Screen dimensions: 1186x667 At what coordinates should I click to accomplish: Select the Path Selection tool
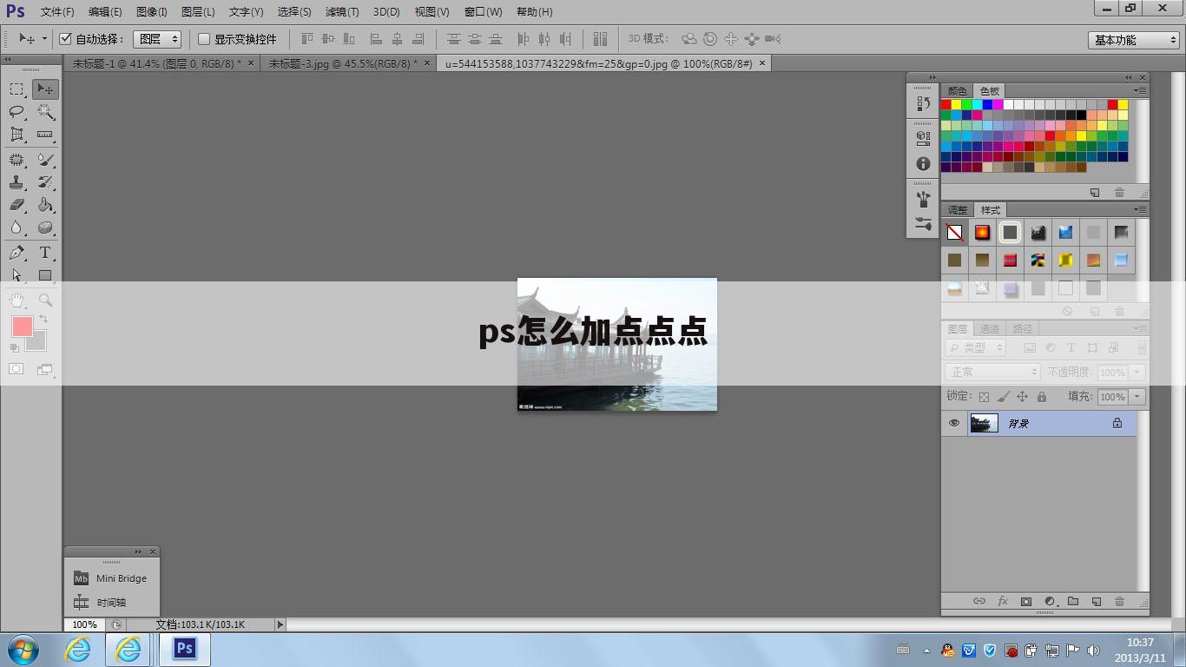coord(16,275)
